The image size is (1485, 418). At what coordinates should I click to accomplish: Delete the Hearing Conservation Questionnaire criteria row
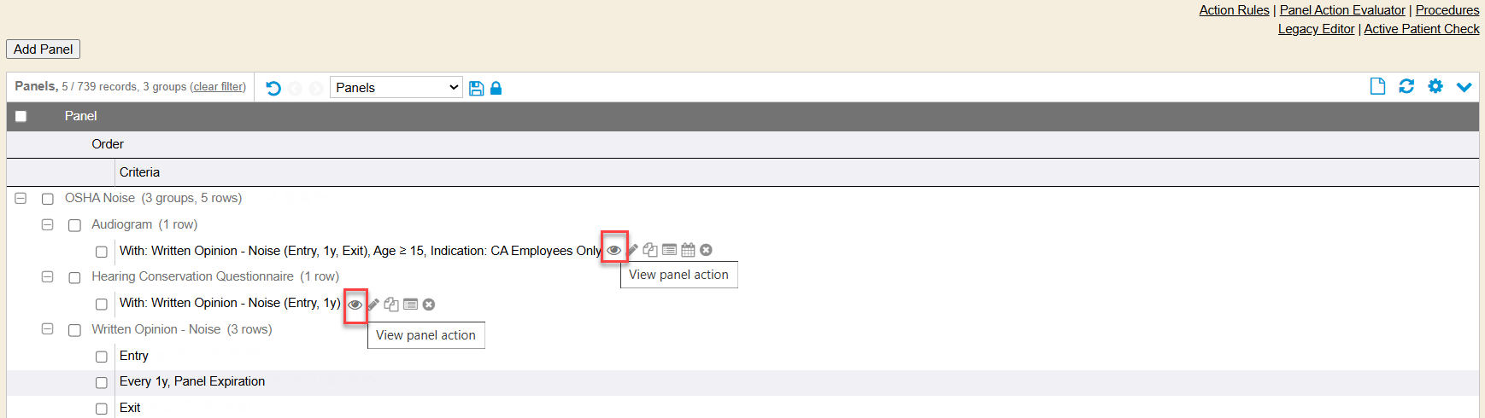point(429,305)
